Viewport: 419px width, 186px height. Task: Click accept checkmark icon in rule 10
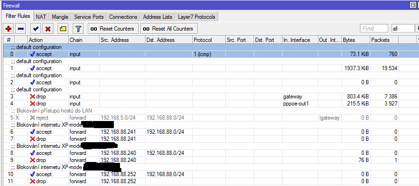pos(32,174)
